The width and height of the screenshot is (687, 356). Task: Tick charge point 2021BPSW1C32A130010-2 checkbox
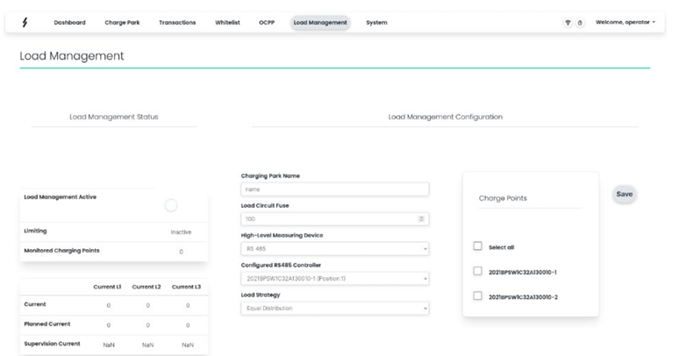[478, 296]
